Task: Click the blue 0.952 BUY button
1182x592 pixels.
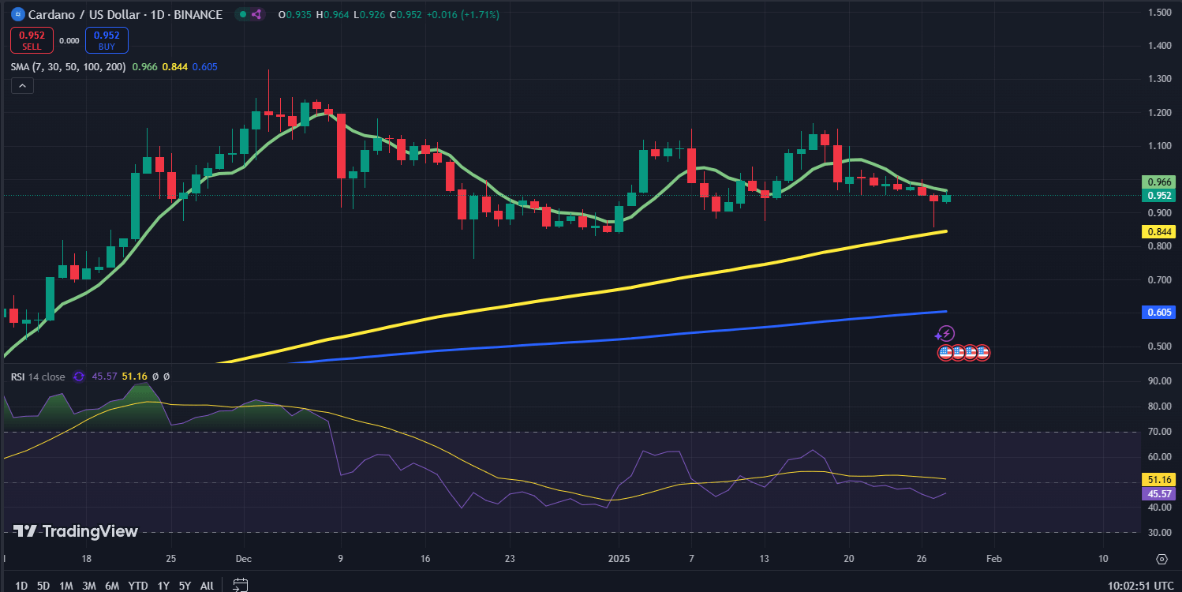Action: [x=107, y=39]
